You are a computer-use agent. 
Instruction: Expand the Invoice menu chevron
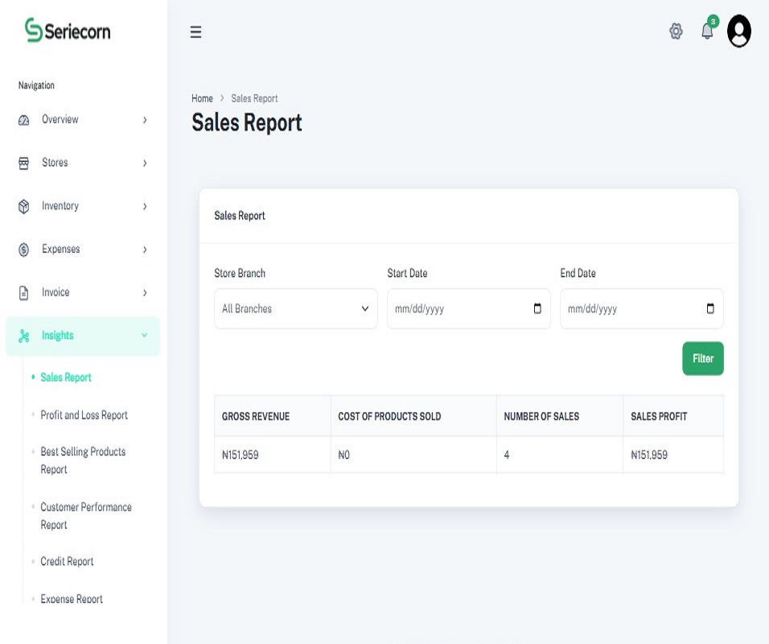pyautogui.click(x=145, y=292)
